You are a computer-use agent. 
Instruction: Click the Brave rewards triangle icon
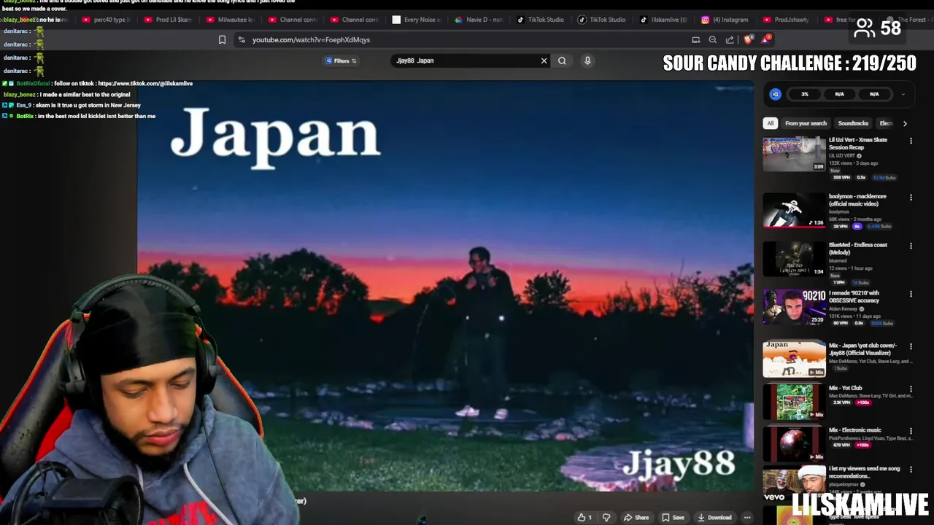click(765, 39)
